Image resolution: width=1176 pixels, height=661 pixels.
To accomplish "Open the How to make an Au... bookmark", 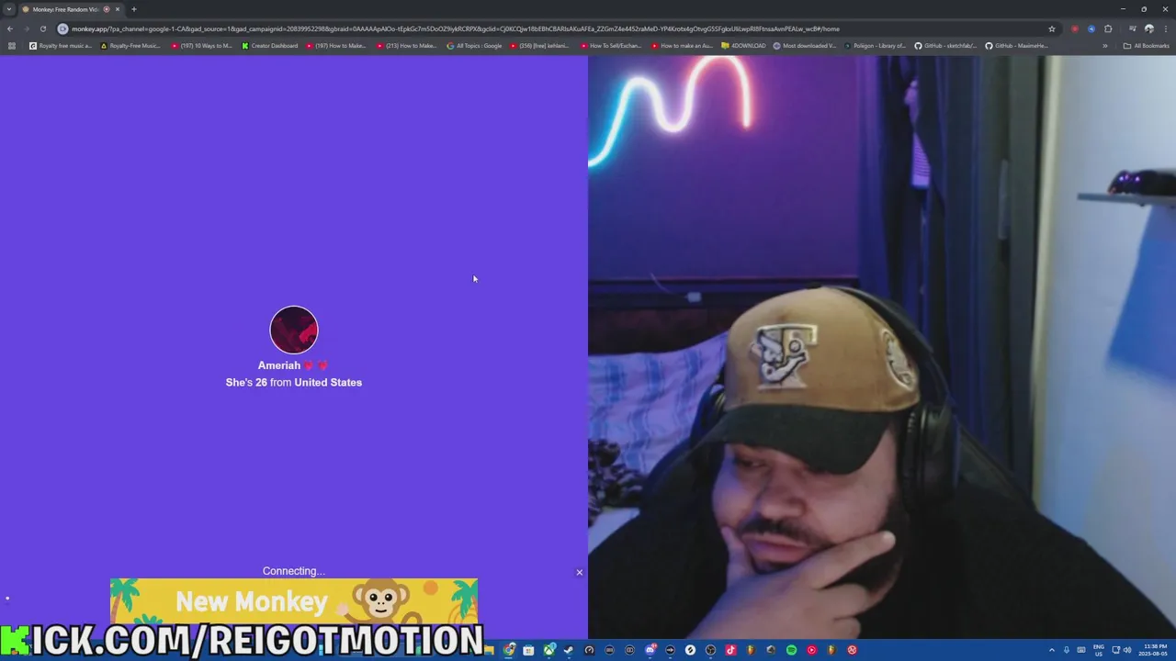I will click(683, 46).
